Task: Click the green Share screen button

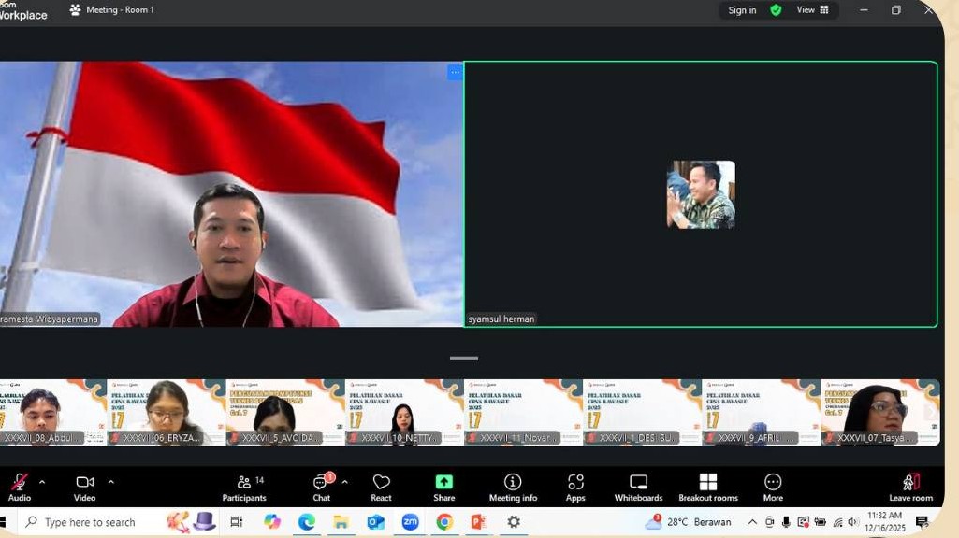Action: click(x=444, y=487)
